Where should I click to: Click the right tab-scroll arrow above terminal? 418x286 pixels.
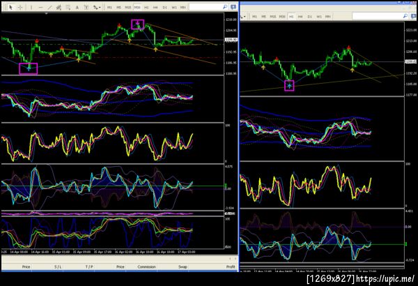tap(235, 259)
